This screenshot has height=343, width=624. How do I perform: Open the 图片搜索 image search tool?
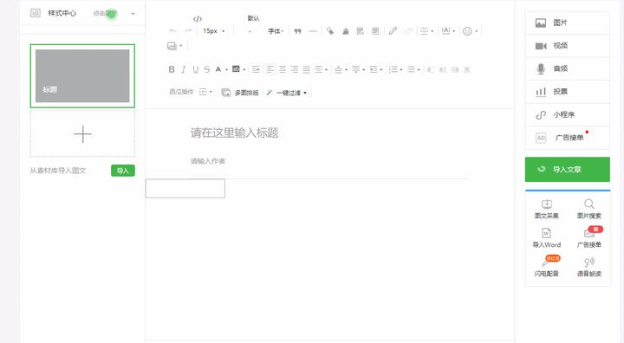(x=589, y=210)
